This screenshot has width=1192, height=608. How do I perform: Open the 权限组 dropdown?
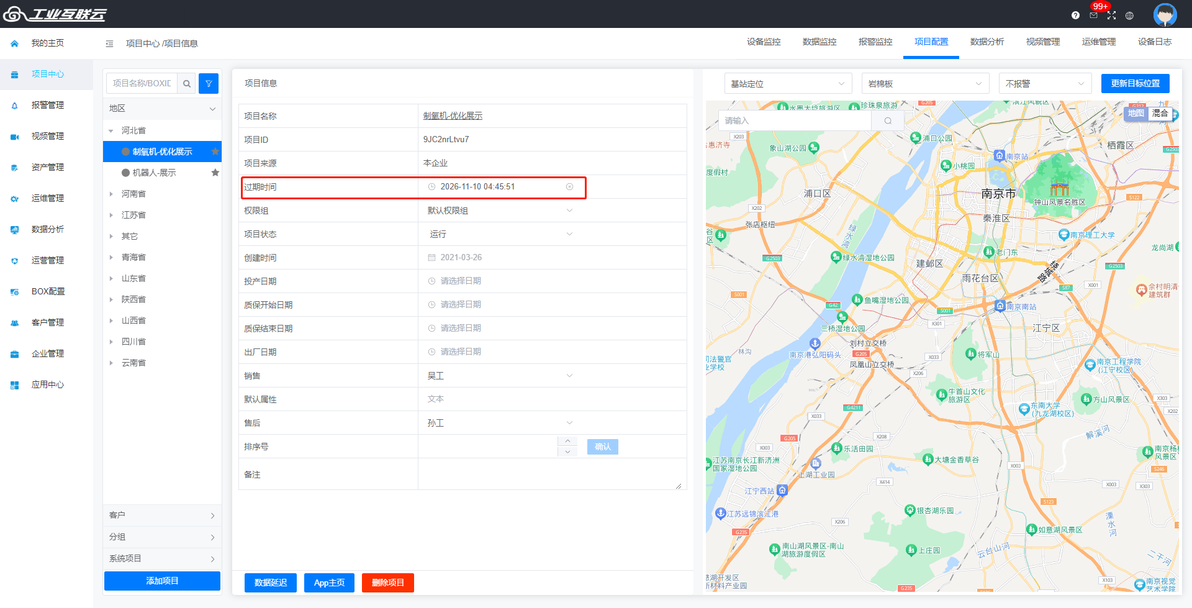tap(500, 211)
